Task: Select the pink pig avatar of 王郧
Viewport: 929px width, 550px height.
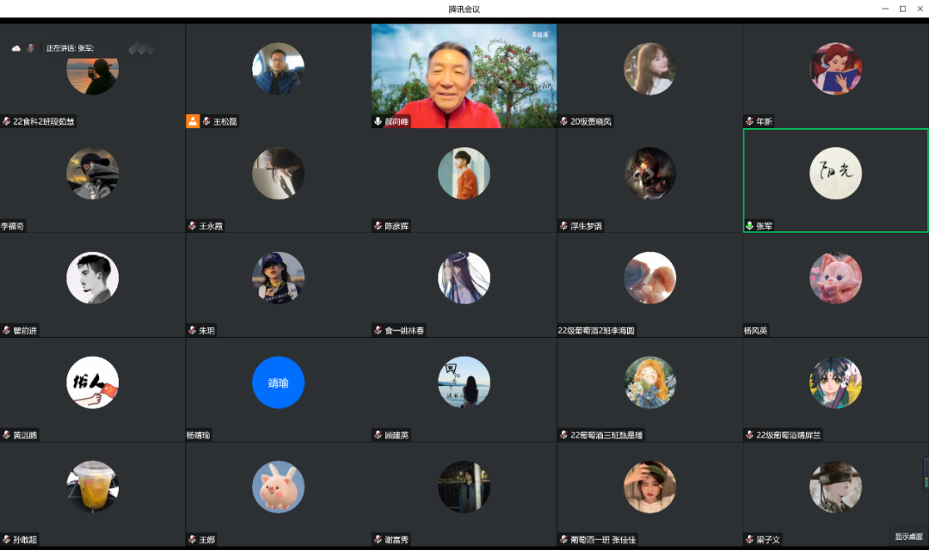Action: [278, 487]
